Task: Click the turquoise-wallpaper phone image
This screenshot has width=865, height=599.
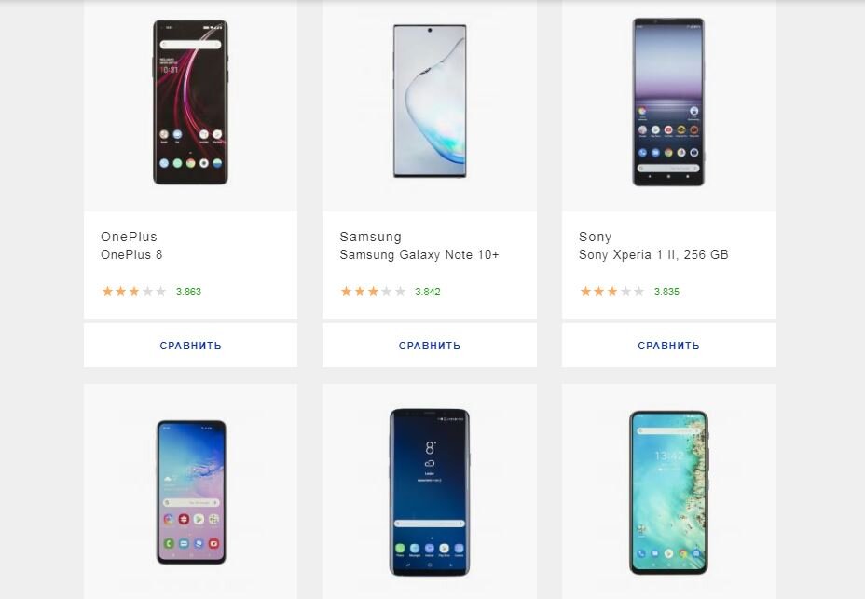Action: (668, 492)
